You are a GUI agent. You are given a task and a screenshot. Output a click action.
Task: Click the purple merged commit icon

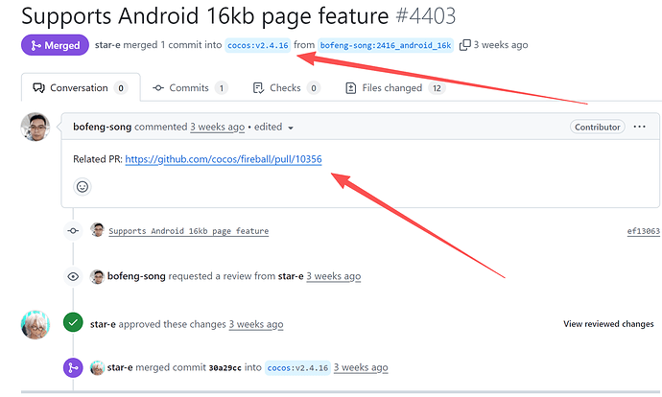click(x=73, y=367)
